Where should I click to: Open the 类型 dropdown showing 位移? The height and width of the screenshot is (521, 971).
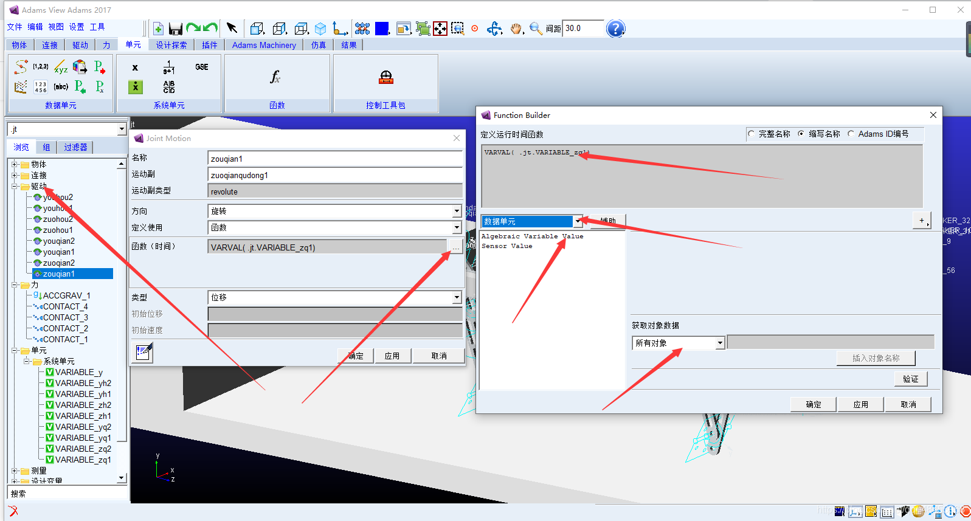pyautogui.click(x=457, y=298)
